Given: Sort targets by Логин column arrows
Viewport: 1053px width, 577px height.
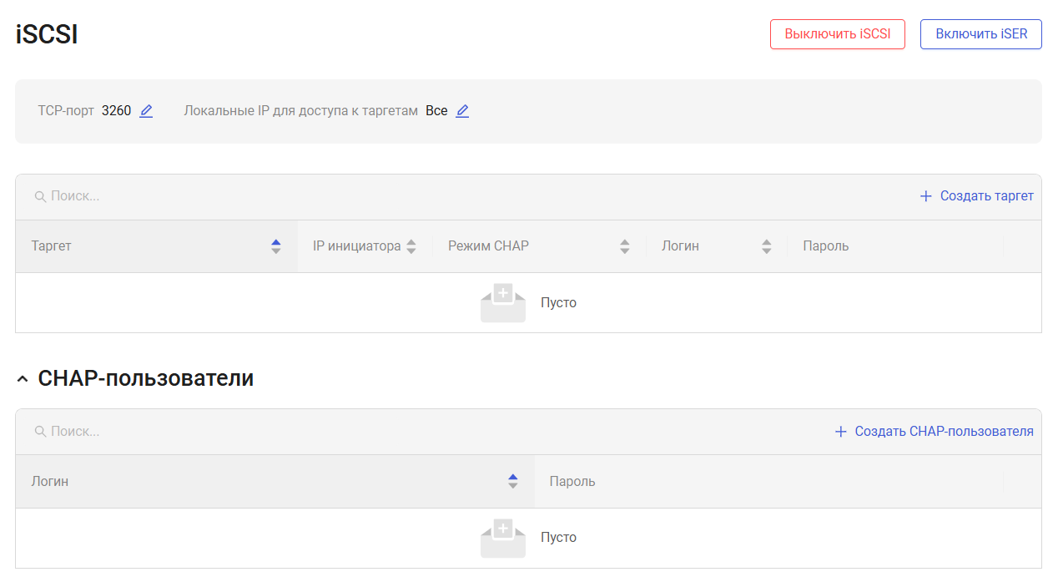Looking at the screenshot, I should coord(767,246).
